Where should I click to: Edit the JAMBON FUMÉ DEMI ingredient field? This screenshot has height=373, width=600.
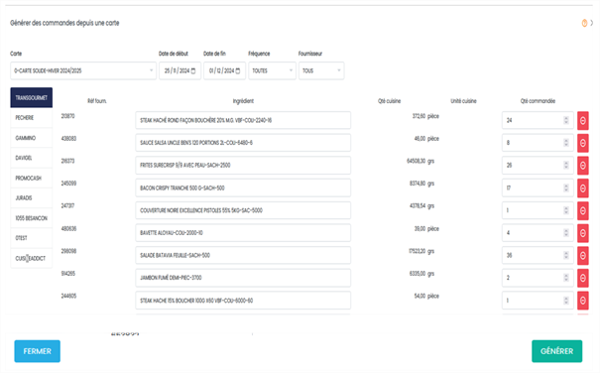[243, 278]
